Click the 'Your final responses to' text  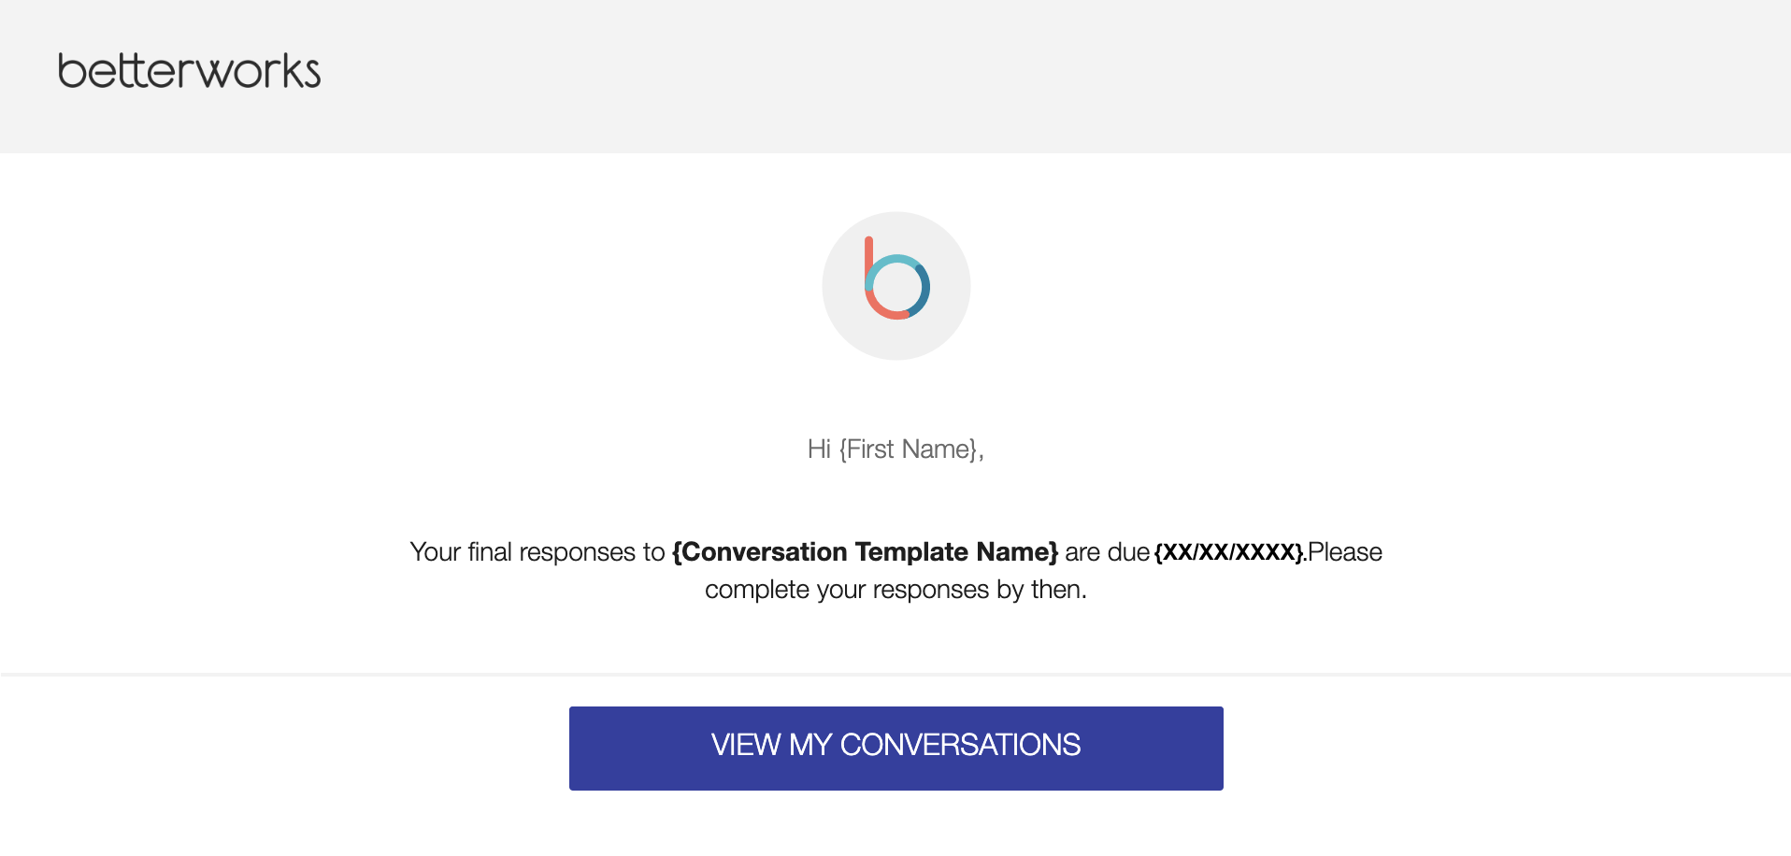(537, 552)
